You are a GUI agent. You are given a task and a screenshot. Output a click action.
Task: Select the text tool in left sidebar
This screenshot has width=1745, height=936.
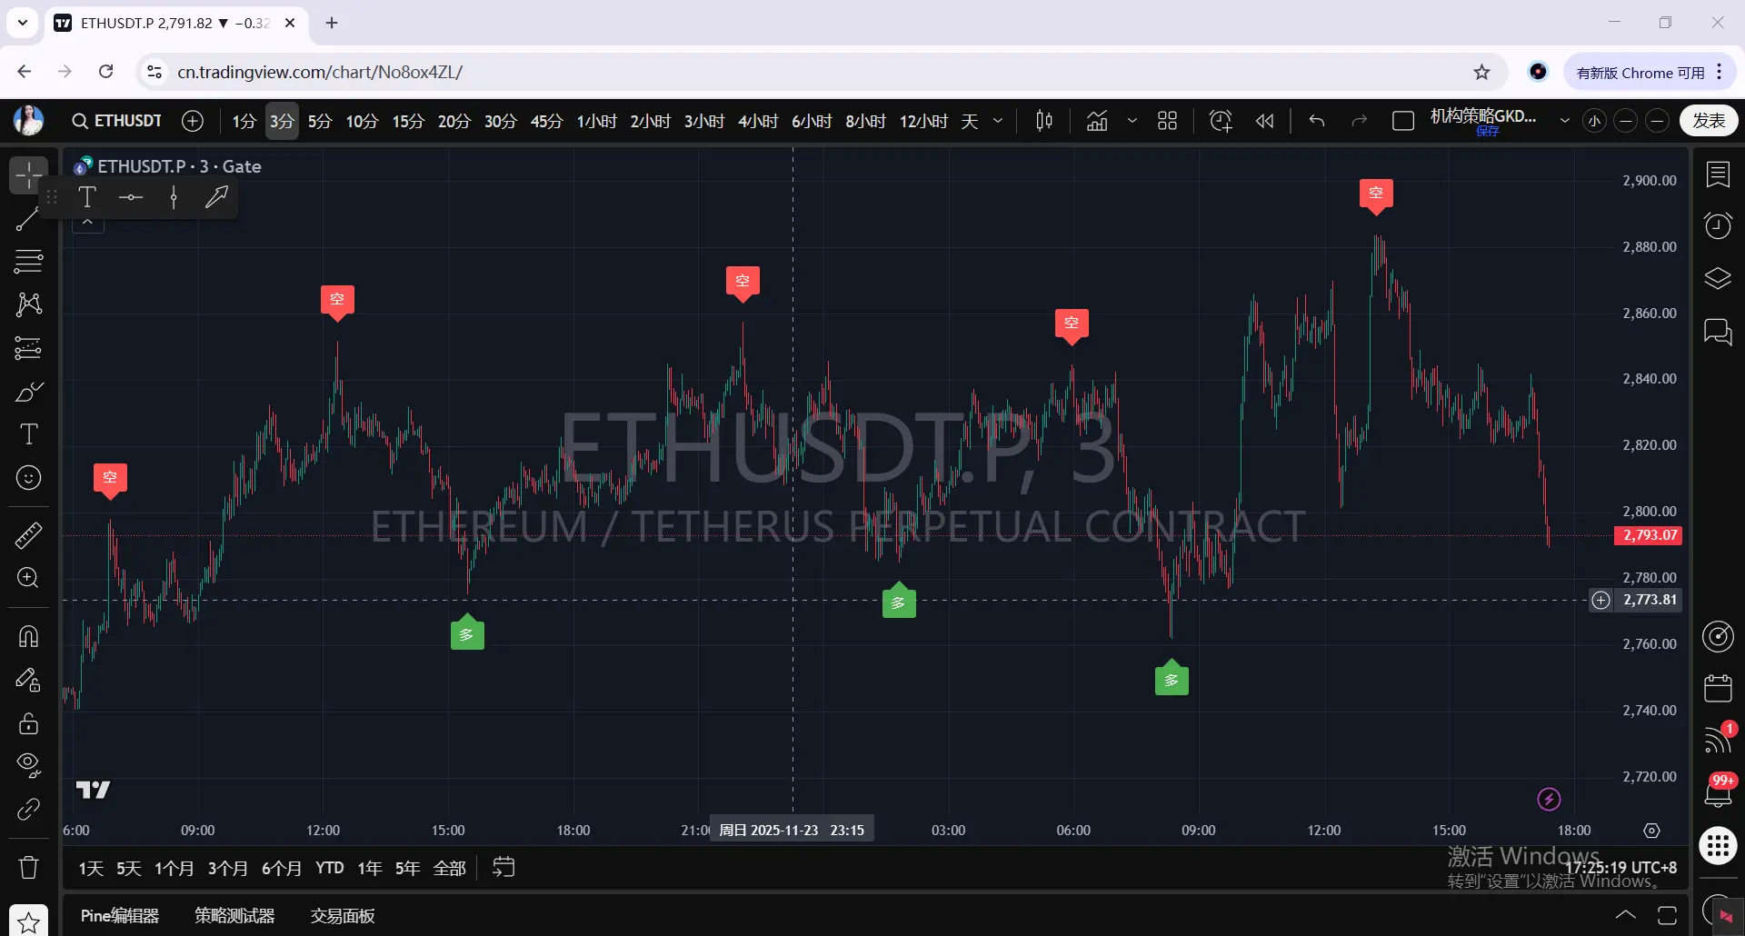[28, 434]
